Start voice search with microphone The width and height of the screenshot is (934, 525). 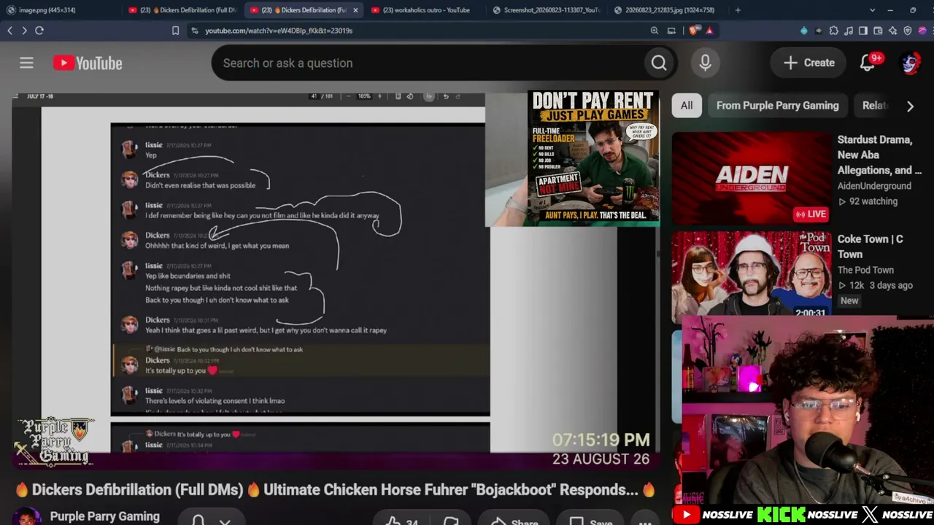point(705,63)
